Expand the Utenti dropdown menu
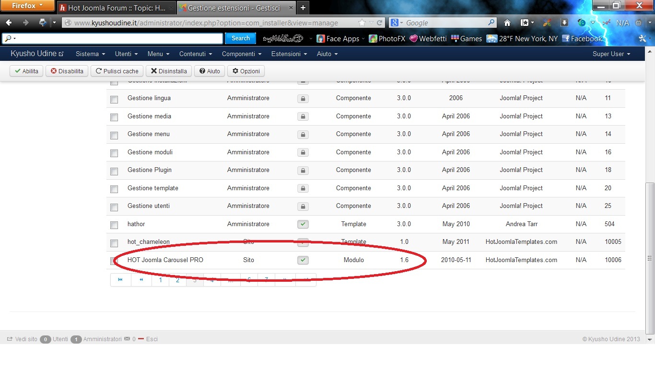 coord(126,54)
